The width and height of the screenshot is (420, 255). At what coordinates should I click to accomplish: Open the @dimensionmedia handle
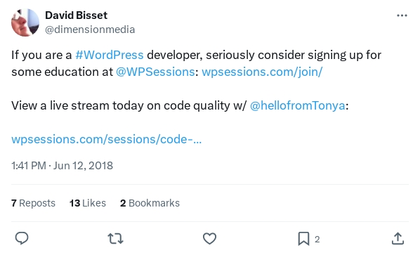[x=90, y=30]
